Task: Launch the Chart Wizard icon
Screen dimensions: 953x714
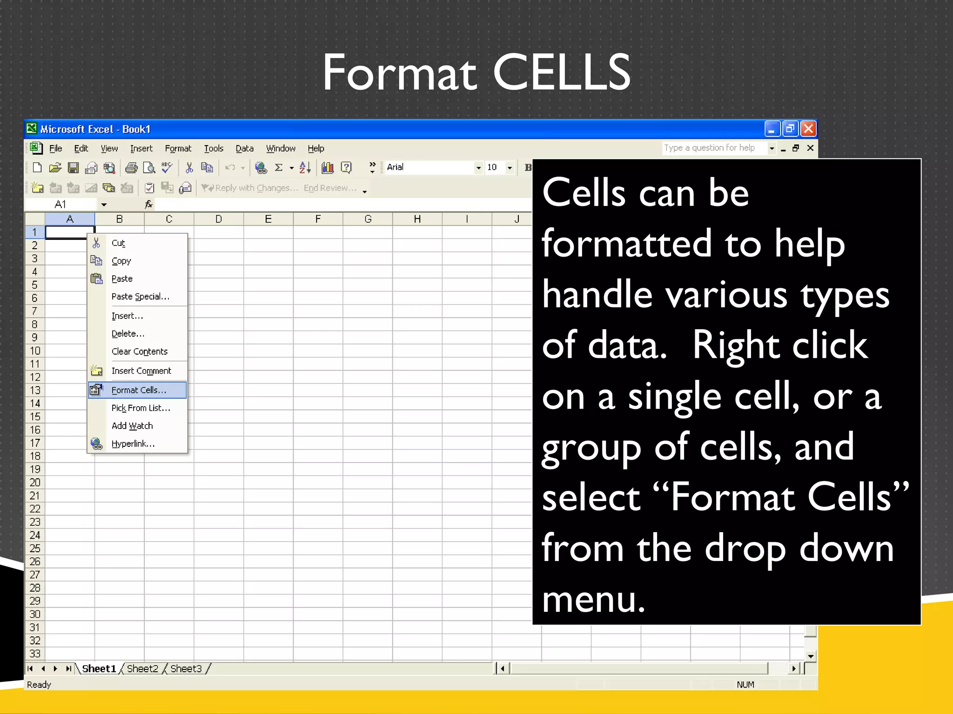Action: [328, 168]
